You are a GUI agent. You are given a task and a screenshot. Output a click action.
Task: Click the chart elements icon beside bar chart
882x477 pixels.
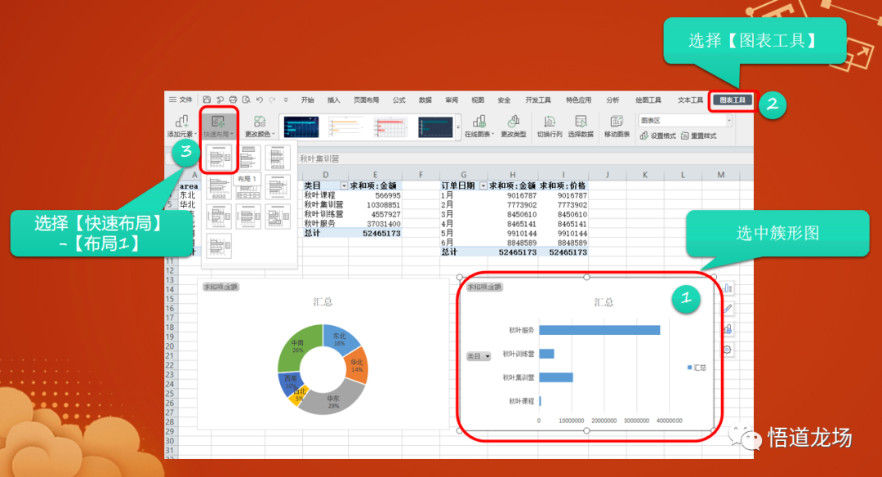(728, 288)
